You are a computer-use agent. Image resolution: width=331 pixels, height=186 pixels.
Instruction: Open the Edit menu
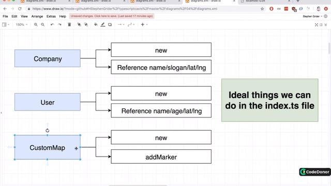pyautogui.click(x=14, y=16)
